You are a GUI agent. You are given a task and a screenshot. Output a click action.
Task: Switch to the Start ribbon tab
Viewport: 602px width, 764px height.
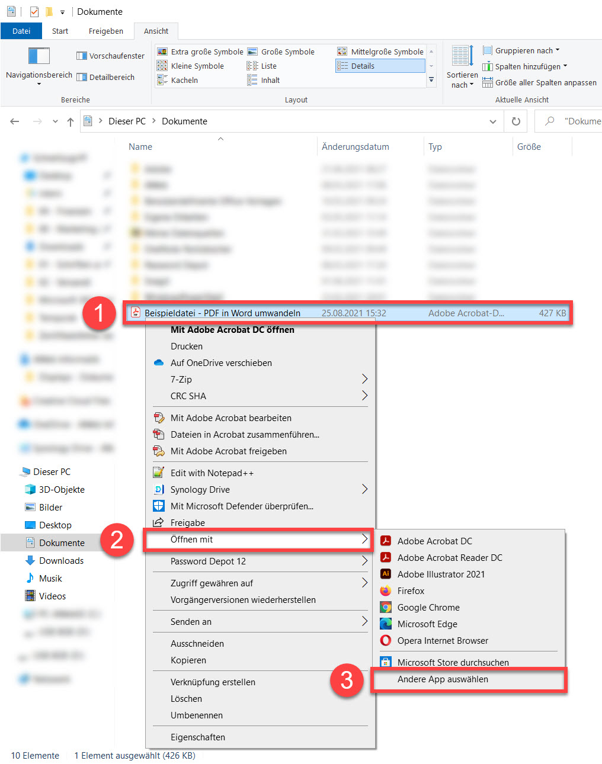point(60,31)
